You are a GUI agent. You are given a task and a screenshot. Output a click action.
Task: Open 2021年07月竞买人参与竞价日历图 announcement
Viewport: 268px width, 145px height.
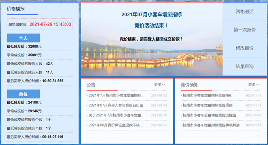tap(116, 105)
